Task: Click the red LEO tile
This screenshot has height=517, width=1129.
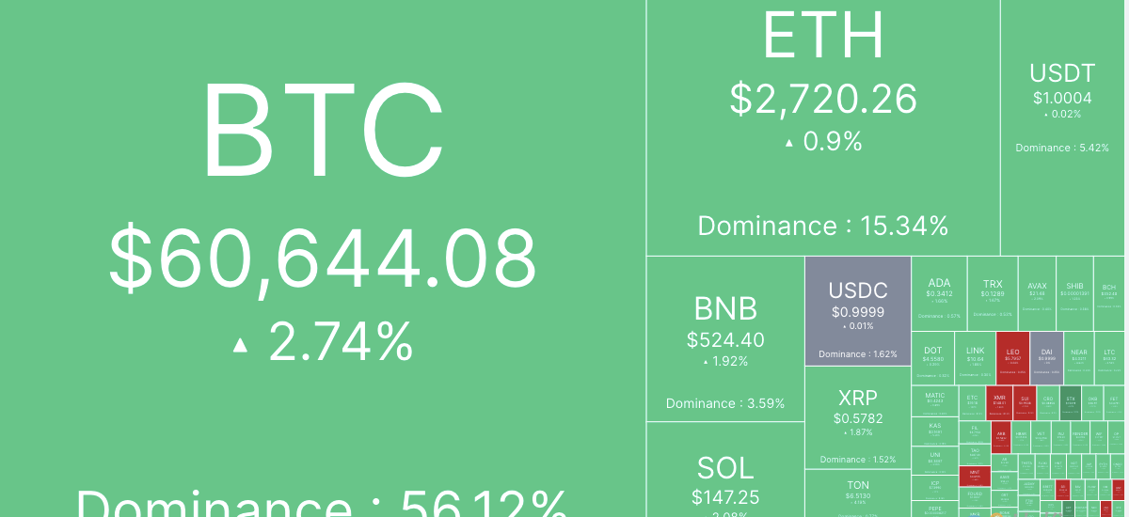Action: click(1012, 358)
